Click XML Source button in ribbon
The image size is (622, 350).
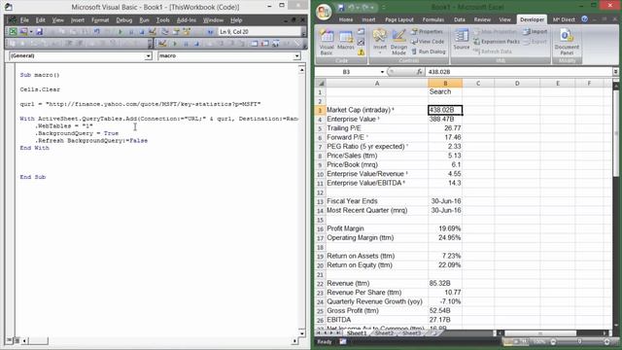[x=462, y=40]
